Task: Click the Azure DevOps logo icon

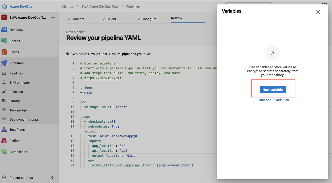Action: (x=4, y=6)
